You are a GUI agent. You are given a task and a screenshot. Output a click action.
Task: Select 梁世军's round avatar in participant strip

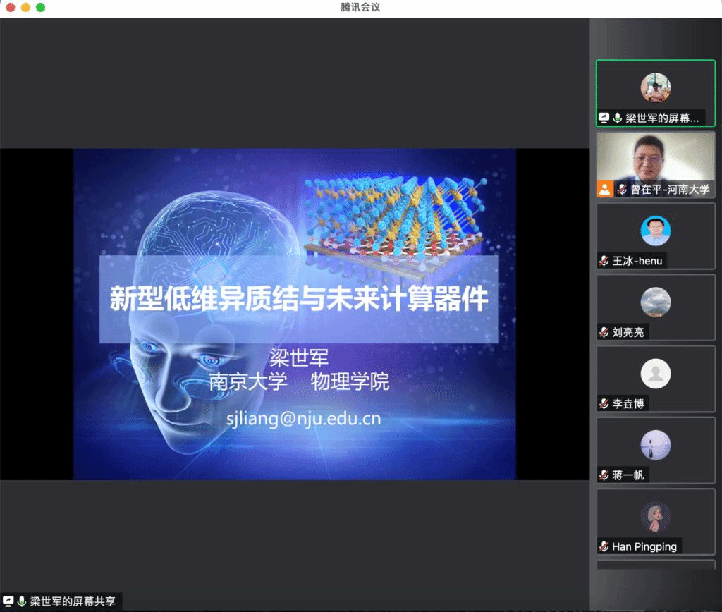(x=655, y=88)
